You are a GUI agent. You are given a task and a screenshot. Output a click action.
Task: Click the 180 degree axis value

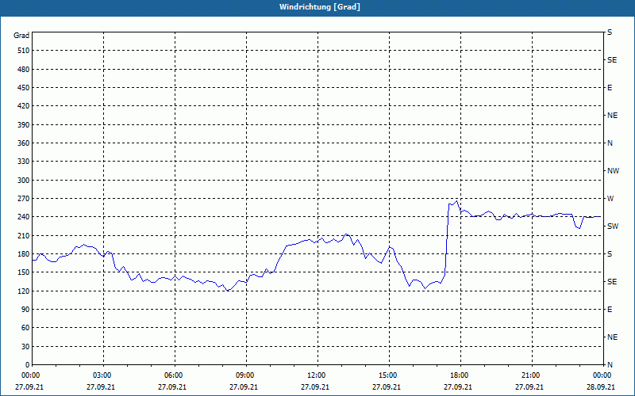pyautogui.click(x=23, y=254)
